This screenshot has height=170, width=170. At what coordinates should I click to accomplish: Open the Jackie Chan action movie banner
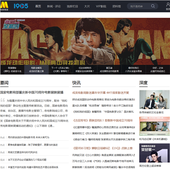[85, 42]
